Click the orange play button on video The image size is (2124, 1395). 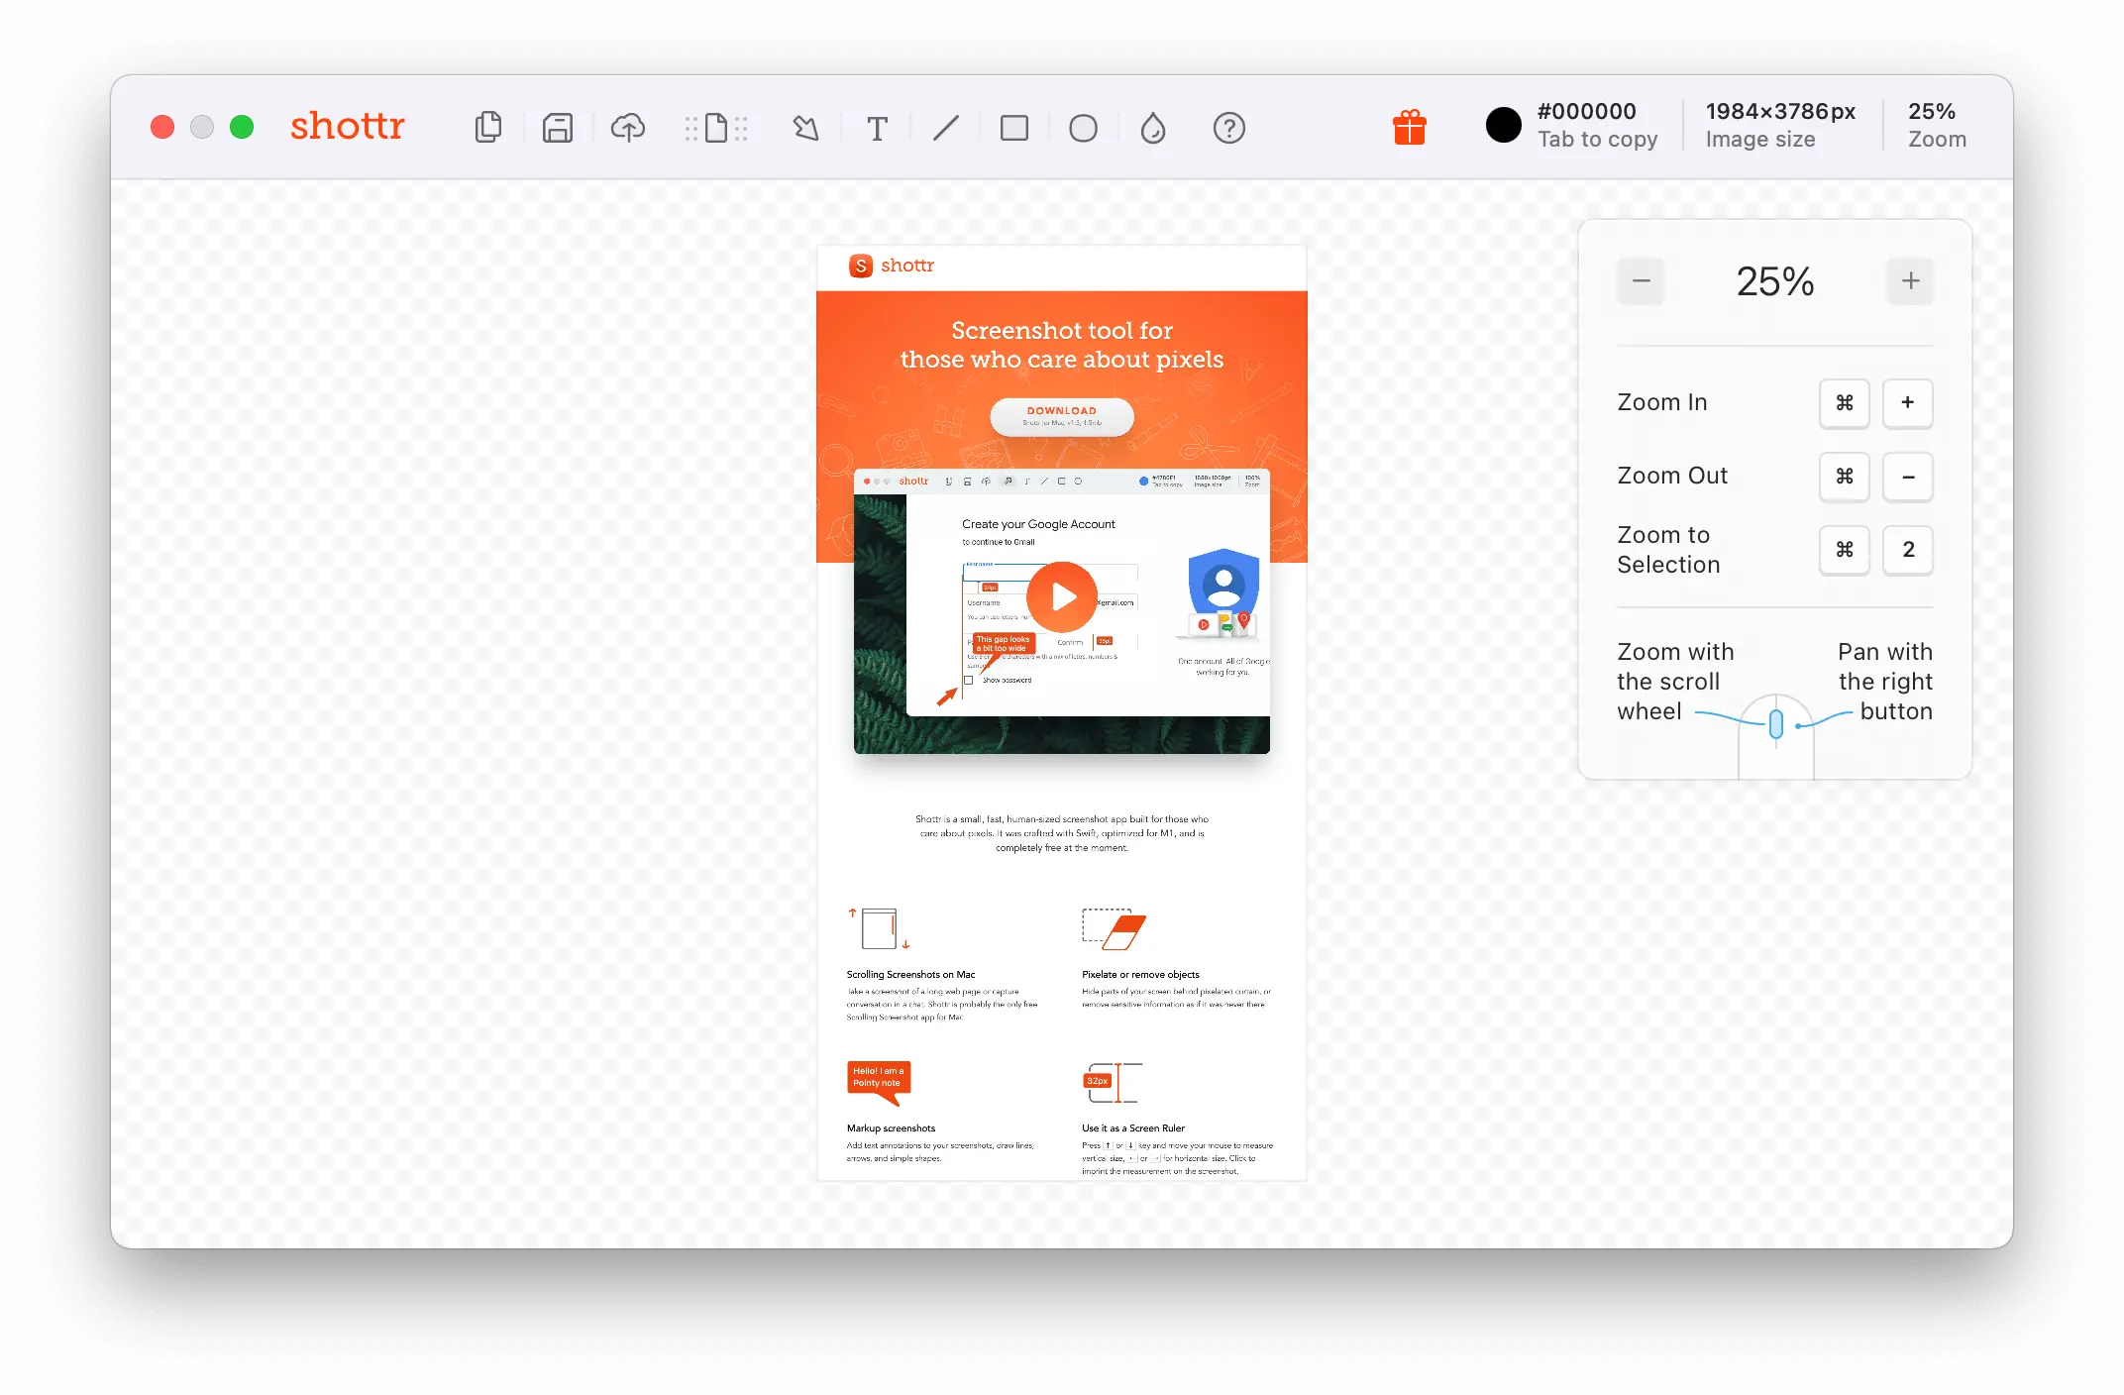[1062, 596]
